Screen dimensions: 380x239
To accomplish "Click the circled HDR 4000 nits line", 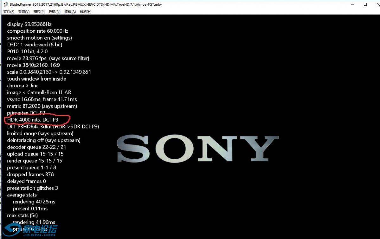I will point(33,120).
